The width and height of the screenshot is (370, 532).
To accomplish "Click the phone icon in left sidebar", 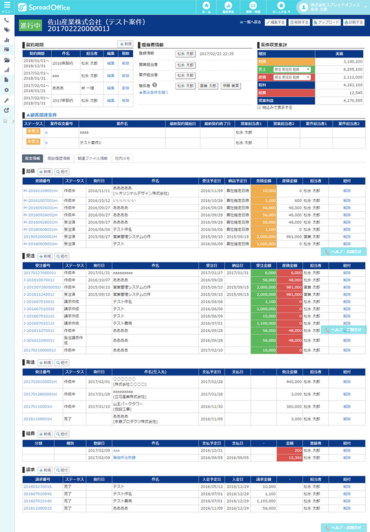I will 7,20.
